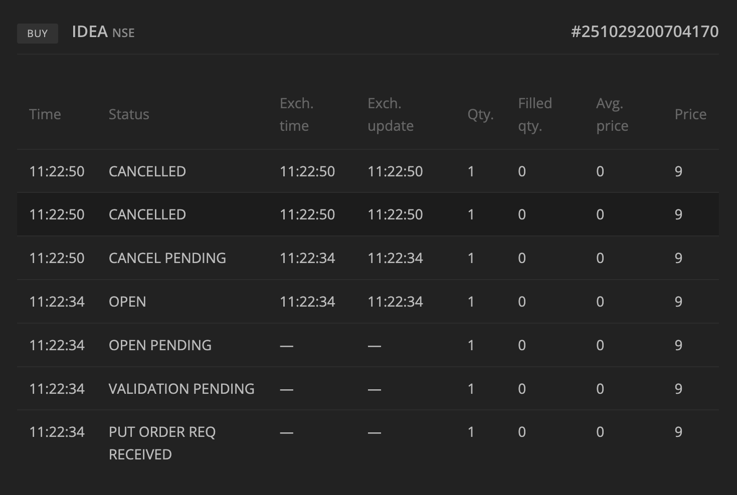The width and height of the screenshot is (737, 495).
Task: Click exchange time in CANCEL PENDING row
Action: [x=307, y=258]
